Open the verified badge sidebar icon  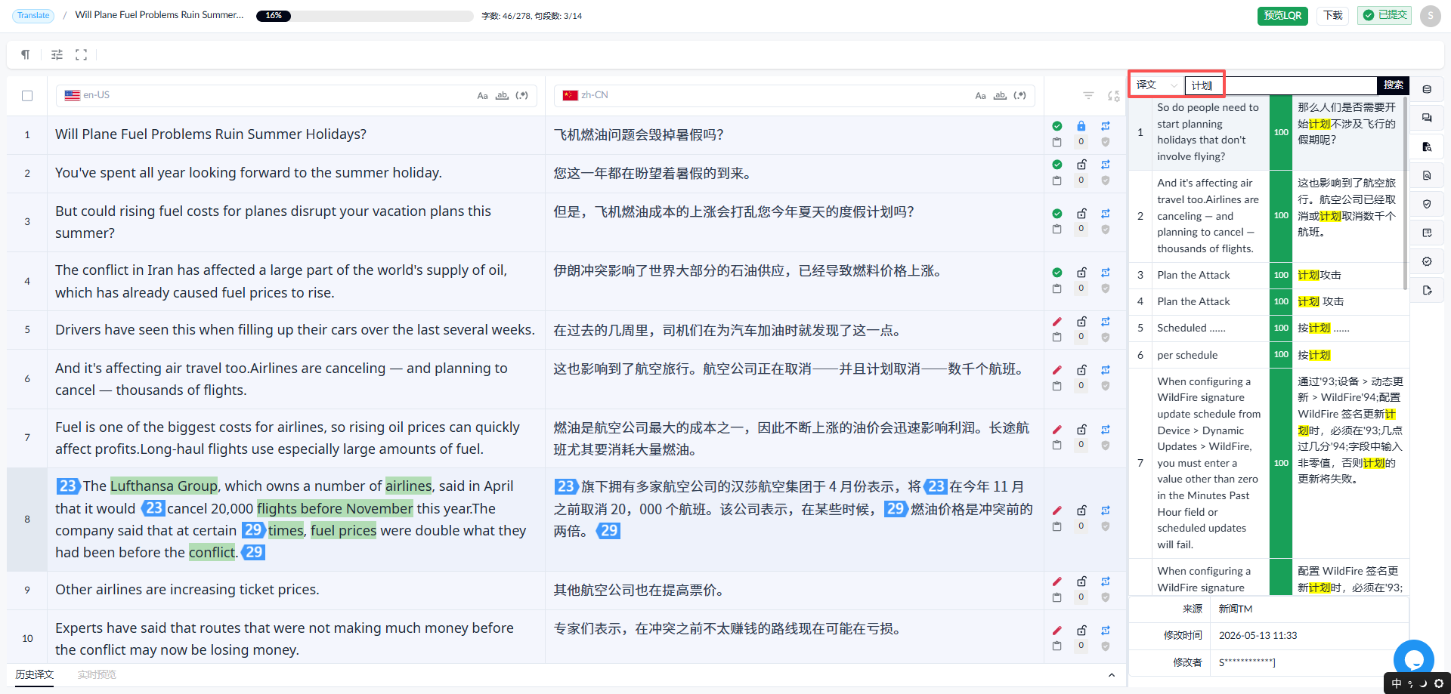[x=1427, y=261]
